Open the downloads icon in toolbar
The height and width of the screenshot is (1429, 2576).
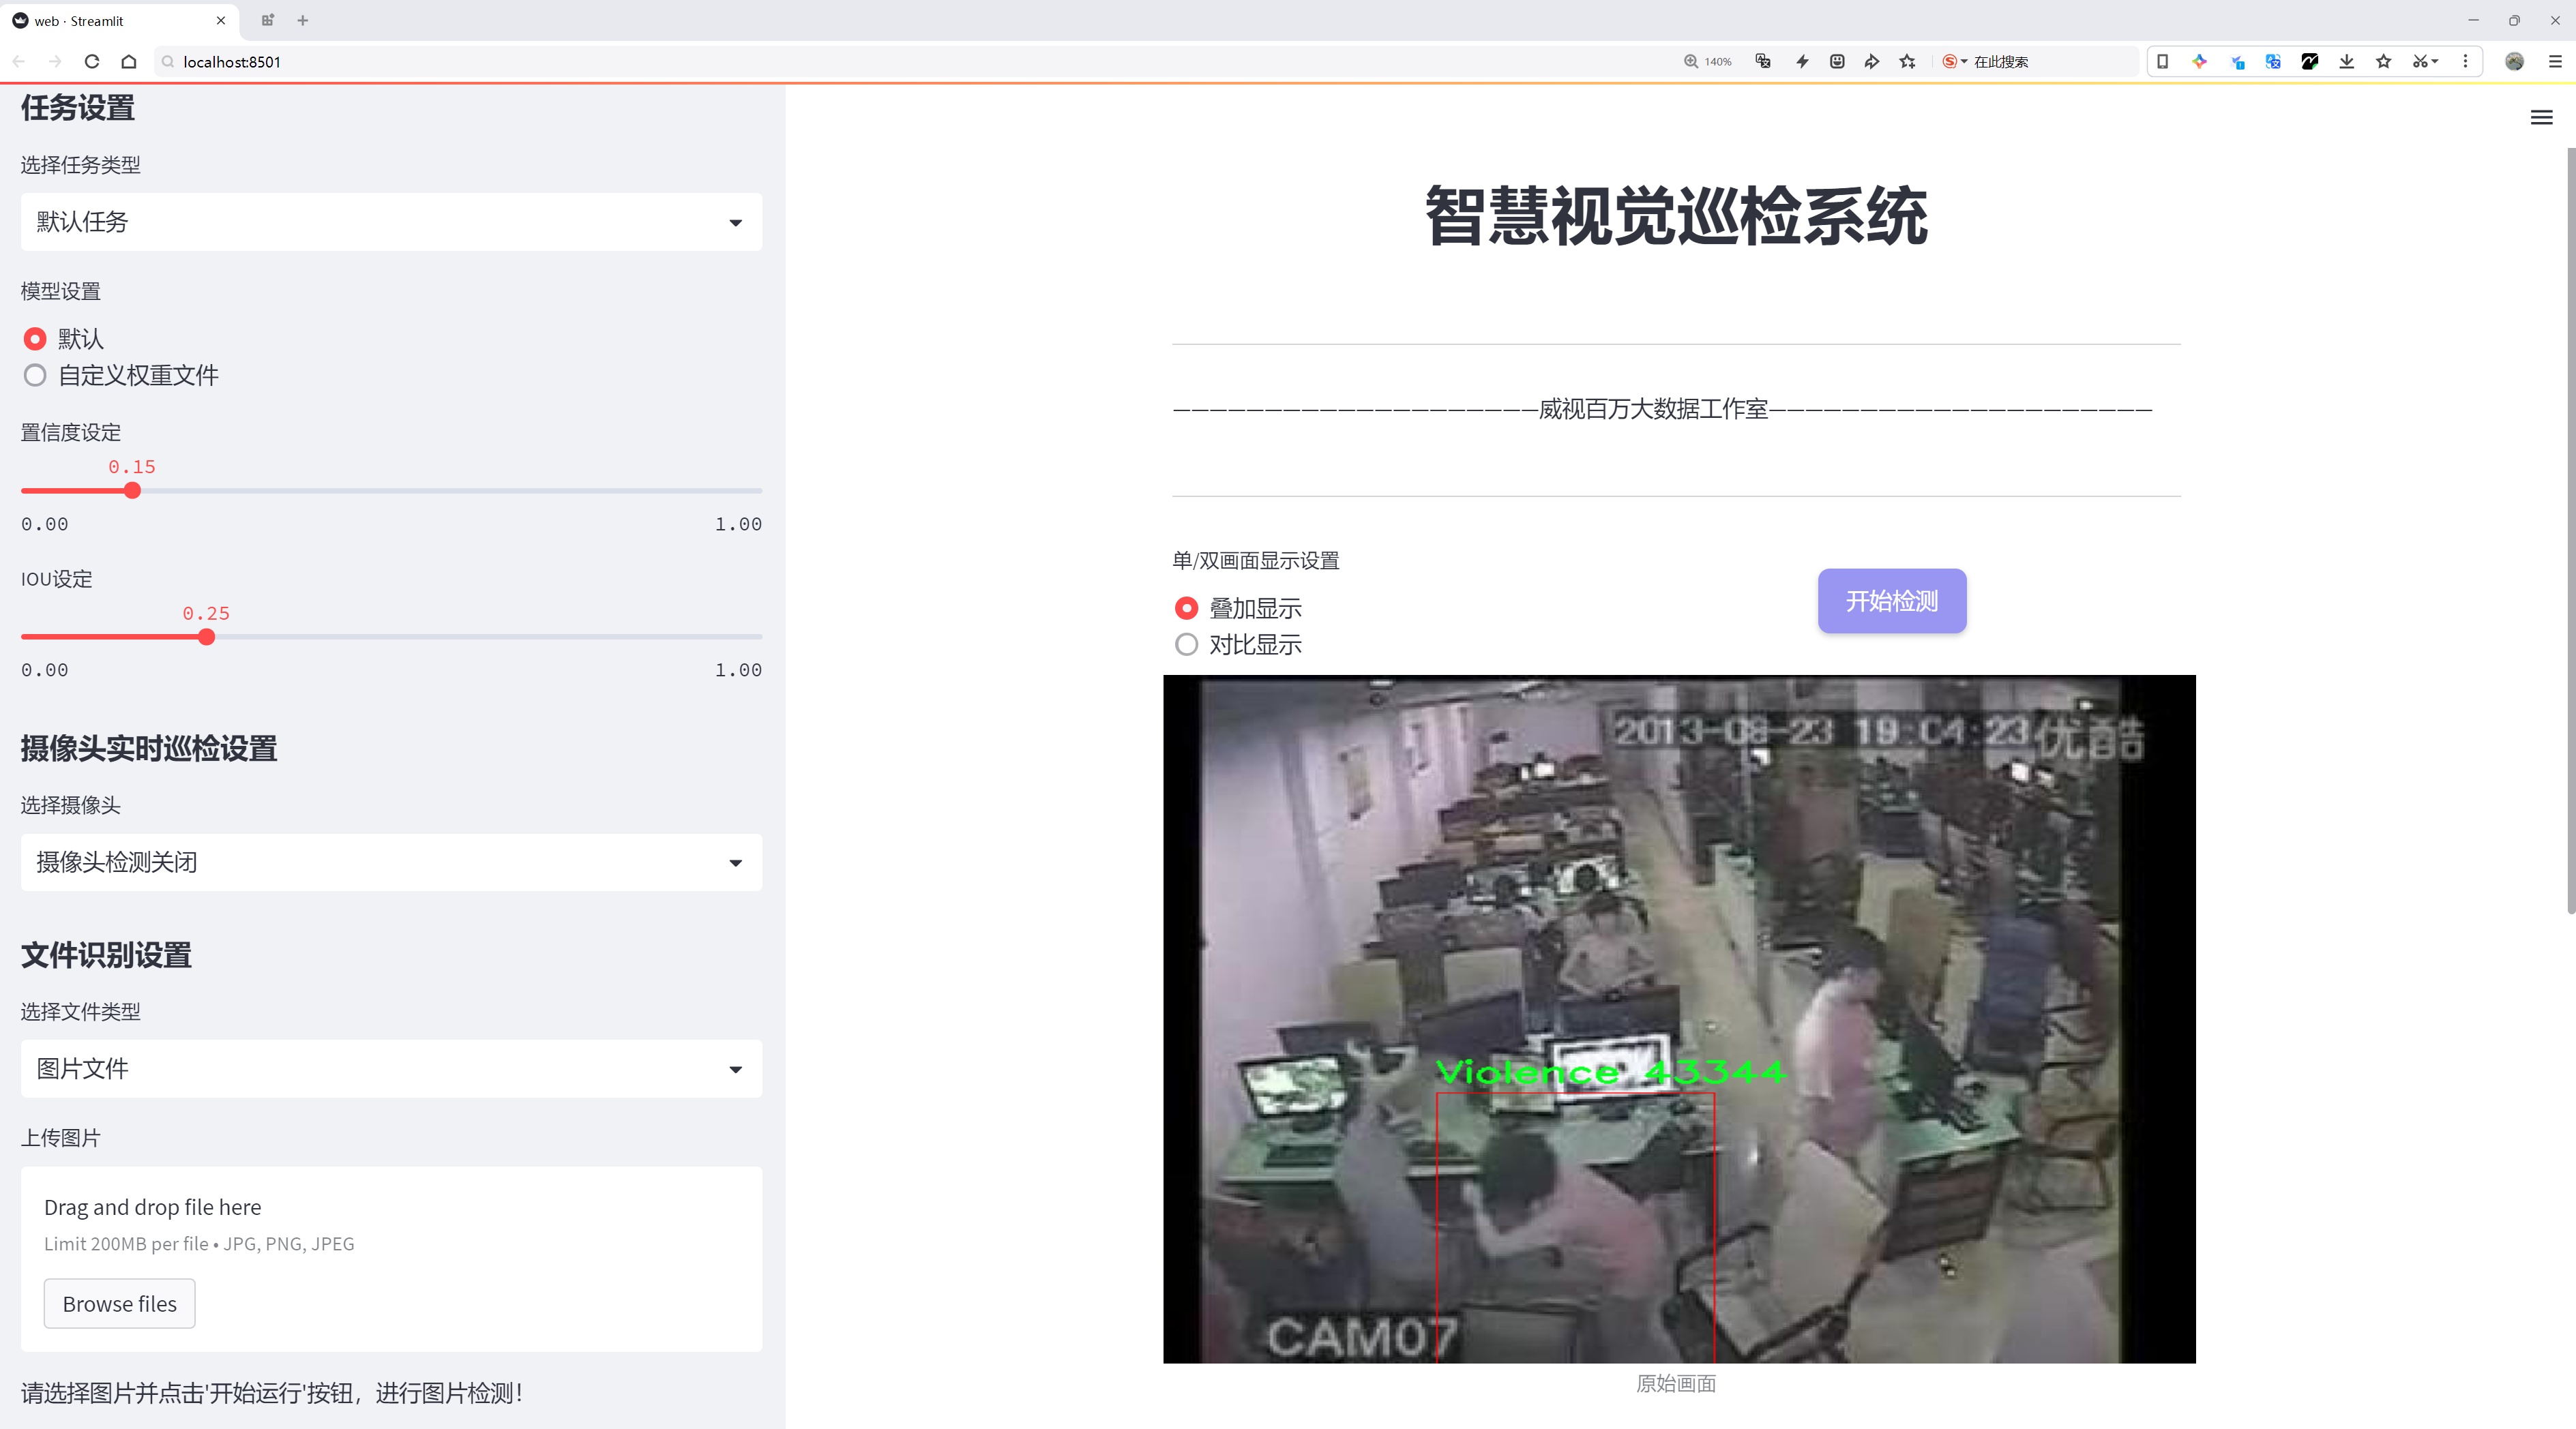click(x=2346, y=62)
